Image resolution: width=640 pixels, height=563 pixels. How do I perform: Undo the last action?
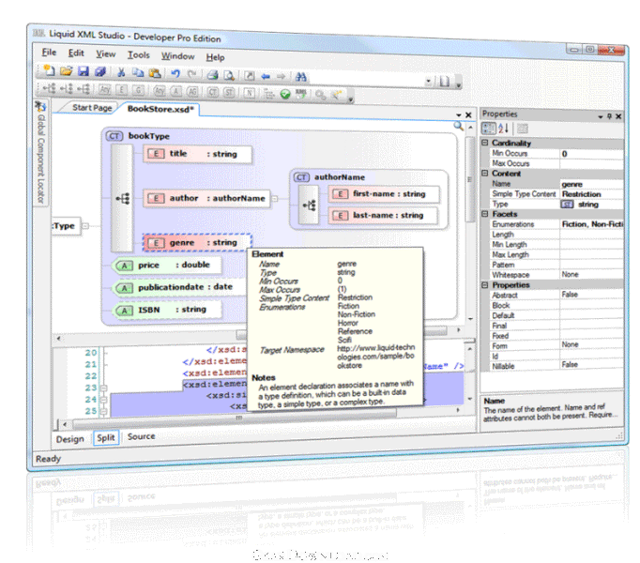point(175,74)
